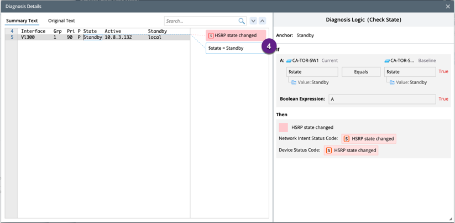
Task: Click the value icon under Baseline $state
Action: click(392, 82)
